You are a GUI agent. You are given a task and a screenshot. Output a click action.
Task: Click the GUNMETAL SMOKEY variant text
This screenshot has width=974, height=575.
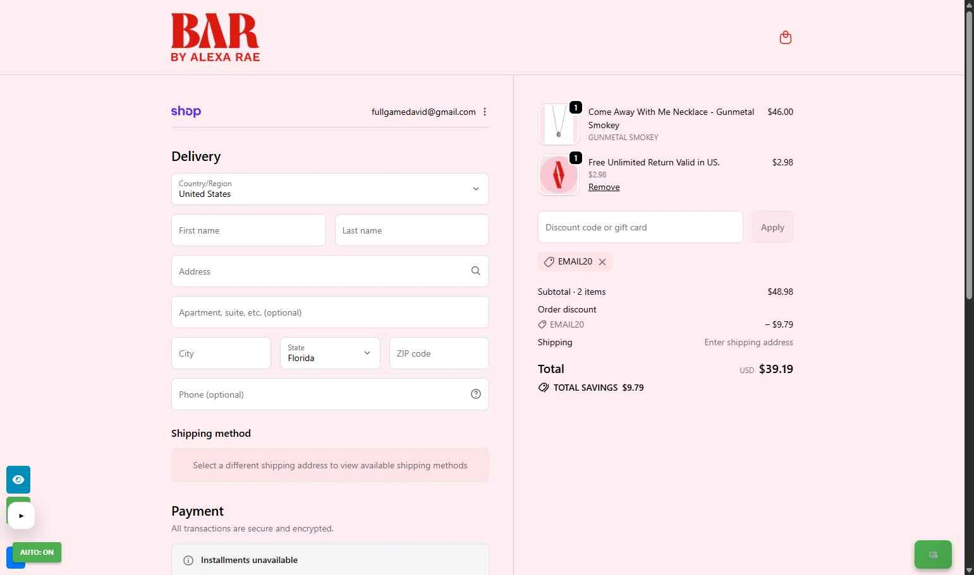tap(623, 137)
